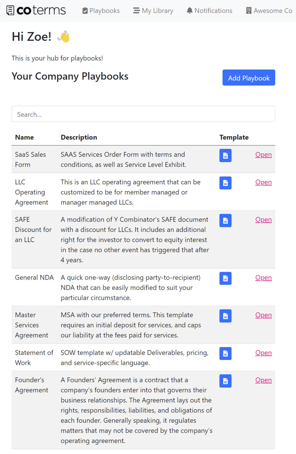Open the General NDA playbook link
Image resolution: width=296 pixels, height=454 pixels.
263,278
